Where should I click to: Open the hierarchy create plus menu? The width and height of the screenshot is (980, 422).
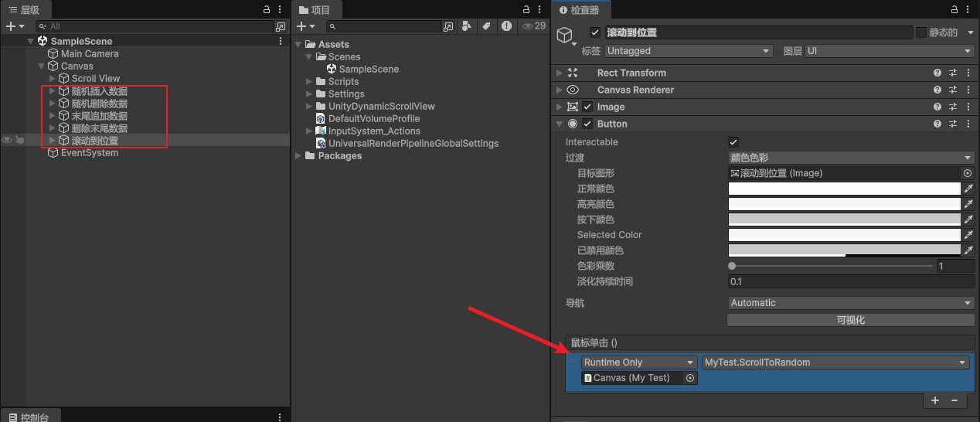(x=15, y=26)
